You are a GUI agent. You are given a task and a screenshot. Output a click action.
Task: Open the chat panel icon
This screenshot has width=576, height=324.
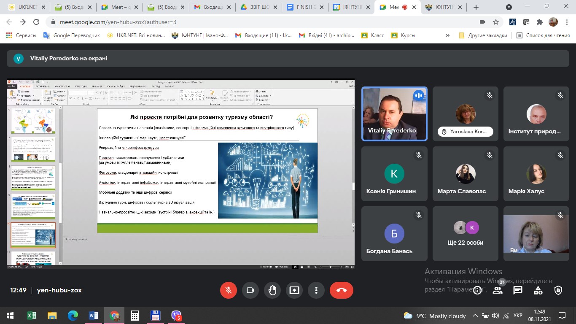click(518, 290)
